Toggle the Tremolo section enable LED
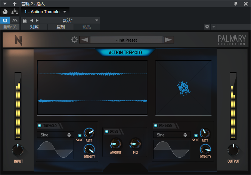251x175 pixels. point(39,126)
